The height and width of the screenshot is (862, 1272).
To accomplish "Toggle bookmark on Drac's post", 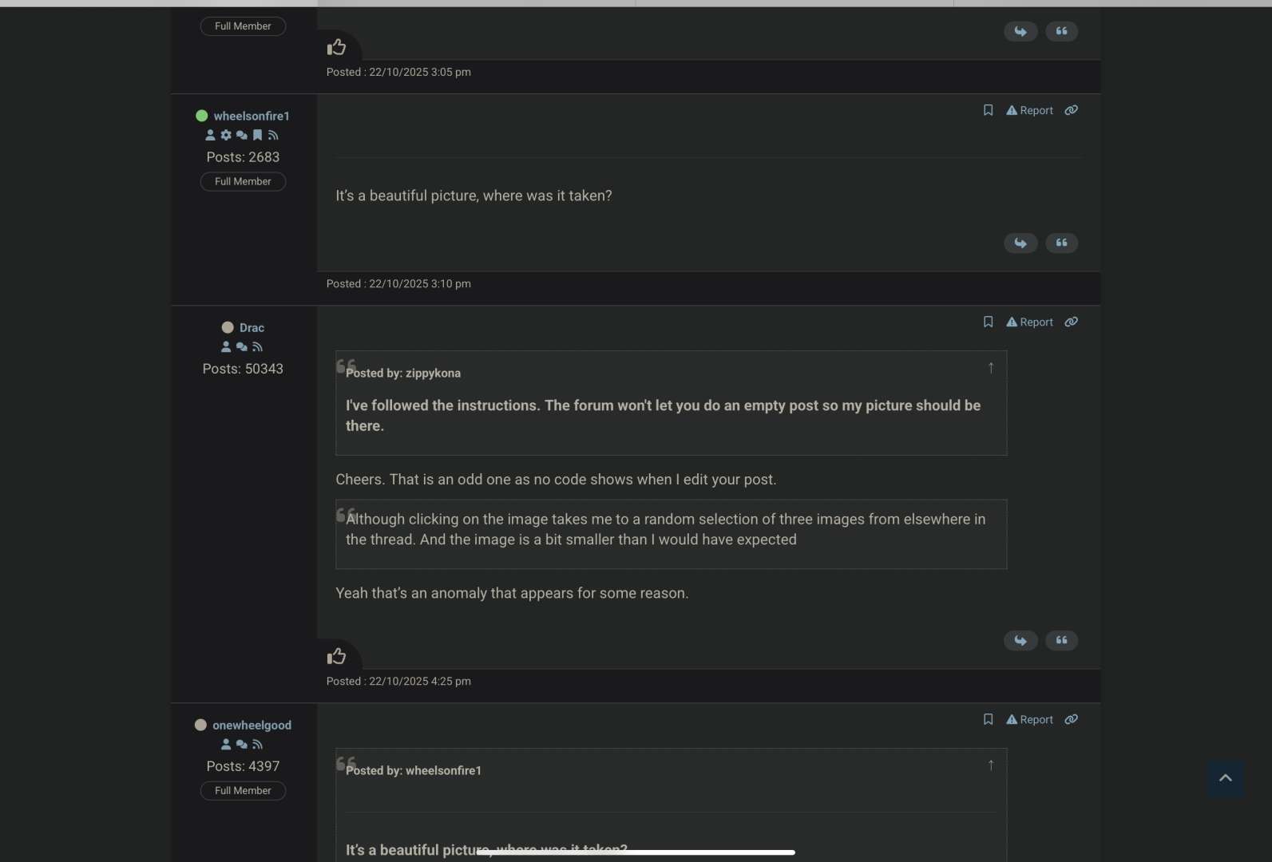I will (988, 322).
